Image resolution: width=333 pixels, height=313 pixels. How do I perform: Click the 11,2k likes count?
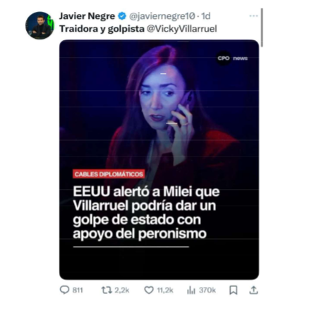tap(165, 290)
